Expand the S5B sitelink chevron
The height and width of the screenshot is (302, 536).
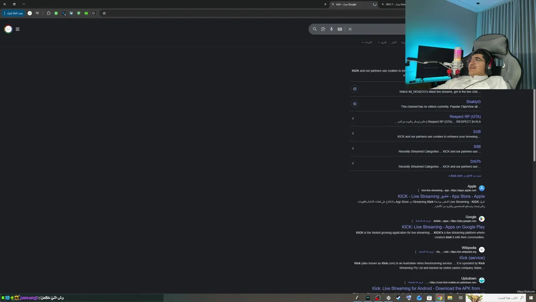(353, 148)
